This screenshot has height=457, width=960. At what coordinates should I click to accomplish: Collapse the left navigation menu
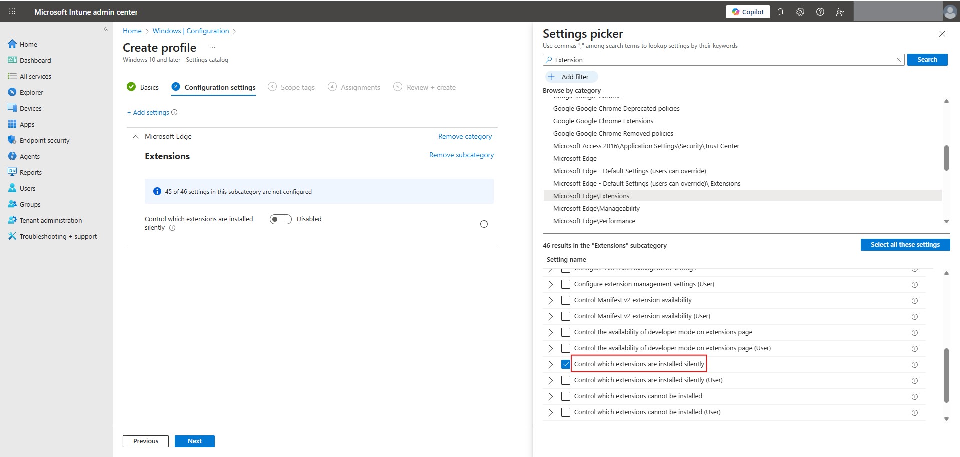[x=106, y=29]
